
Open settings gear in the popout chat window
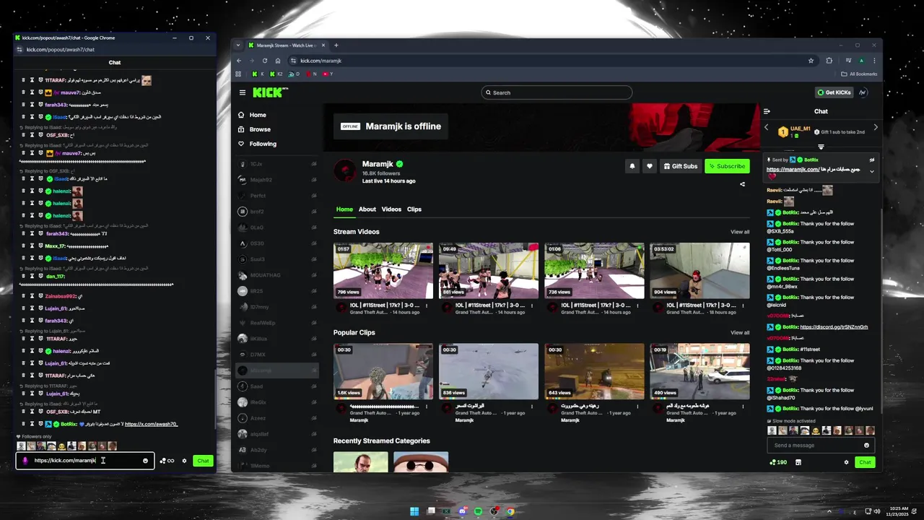184,461
